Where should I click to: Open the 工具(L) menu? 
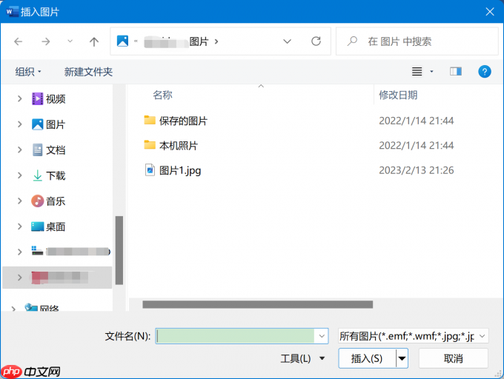click(x=302, y=358)
